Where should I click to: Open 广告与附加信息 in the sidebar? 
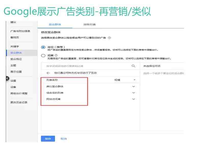20,31
